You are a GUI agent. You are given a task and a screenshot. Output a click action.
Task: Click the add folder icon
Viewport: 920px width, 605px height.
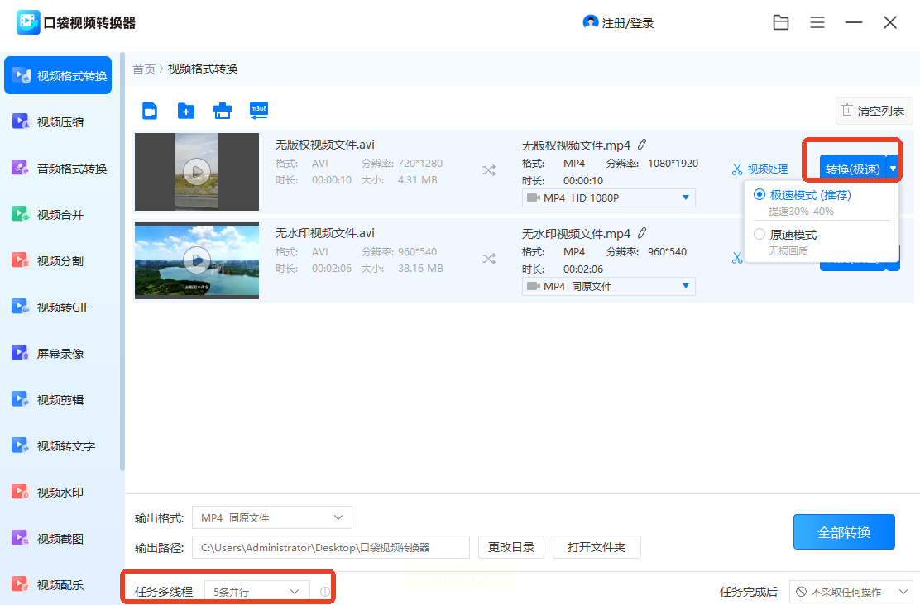point(186,111)
